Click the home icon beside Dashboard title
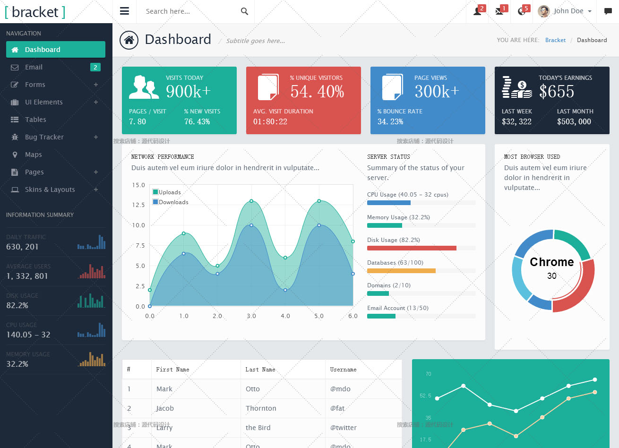 pos(129,40)
